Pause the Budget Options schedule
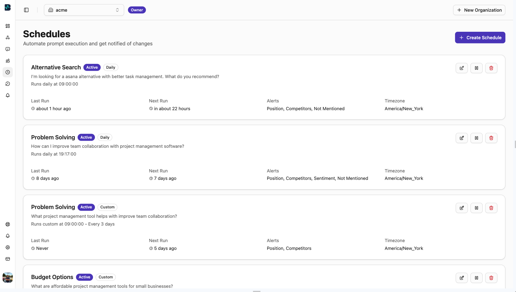The width and height of the screenshot is (516, 292). tap(476, 278)
